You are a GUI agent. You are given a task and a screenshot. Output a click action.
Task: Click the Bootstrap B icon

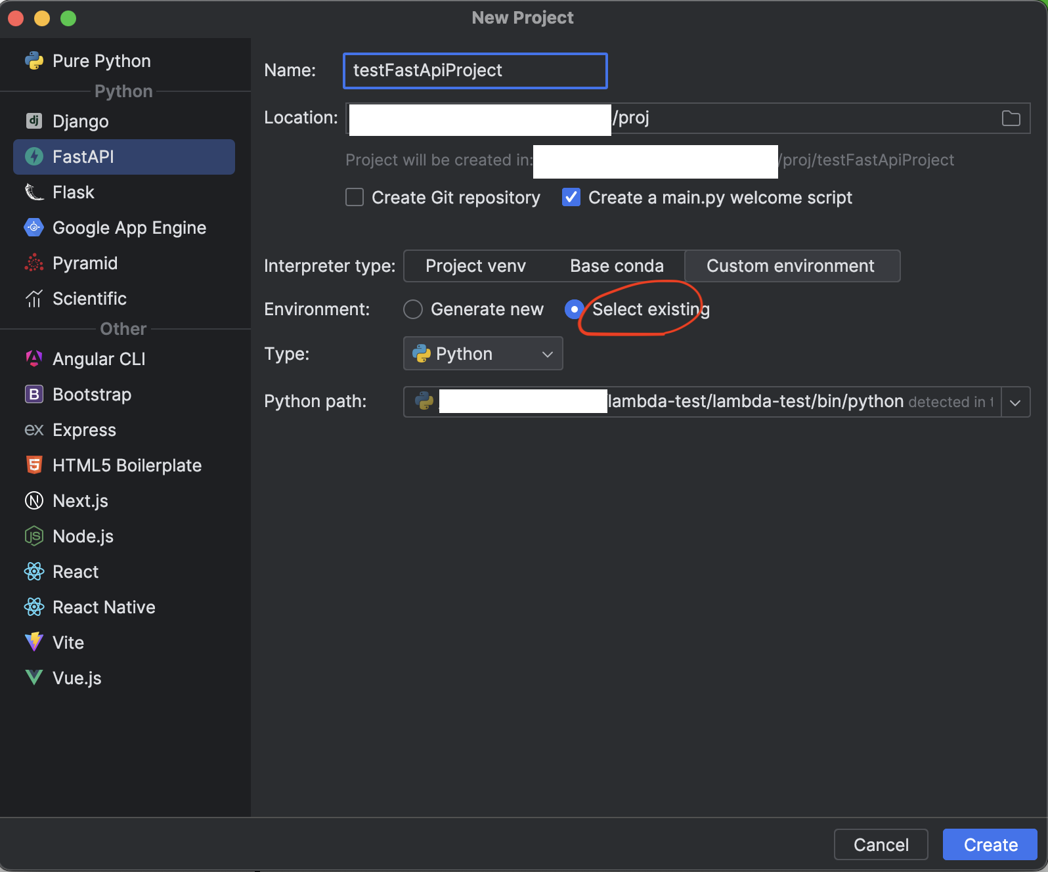point(34,395)
